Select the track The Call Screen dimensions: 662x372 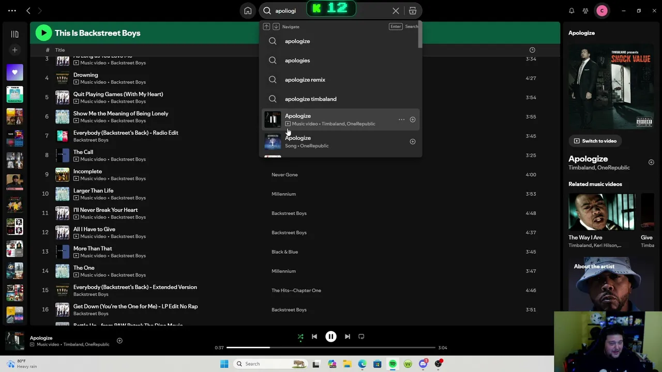(83, 152)
